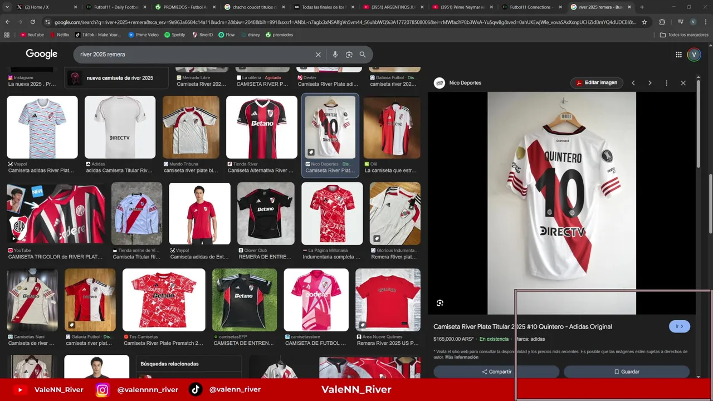Click the Chrome address bar URL
The height and width of the screenshot is (401, 713).
[x=344, y=22]
